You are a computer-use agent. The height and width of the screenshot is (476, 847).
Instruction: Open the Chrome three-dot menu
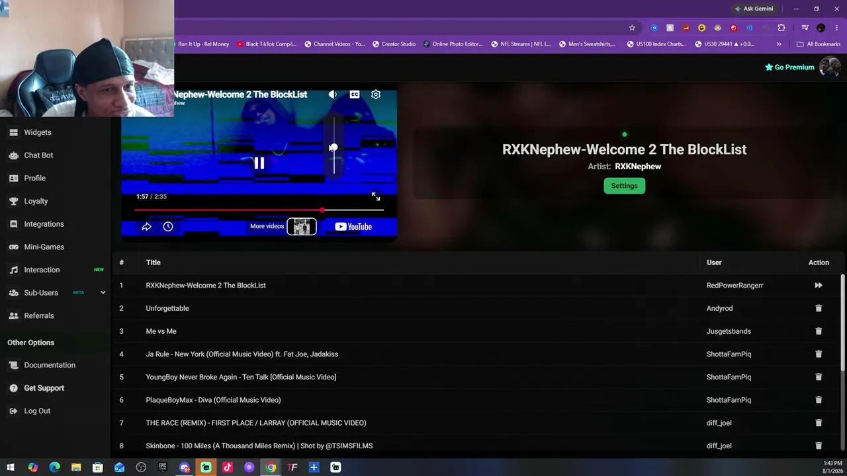[x=837, y=28]
